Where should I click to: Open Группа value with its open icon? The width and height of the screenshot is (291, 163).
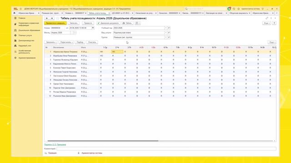[169, 37]
